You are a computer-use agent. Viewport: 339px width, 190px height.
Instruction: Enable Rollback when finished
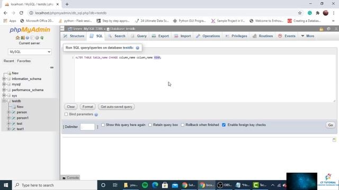[x=182, y=125]
